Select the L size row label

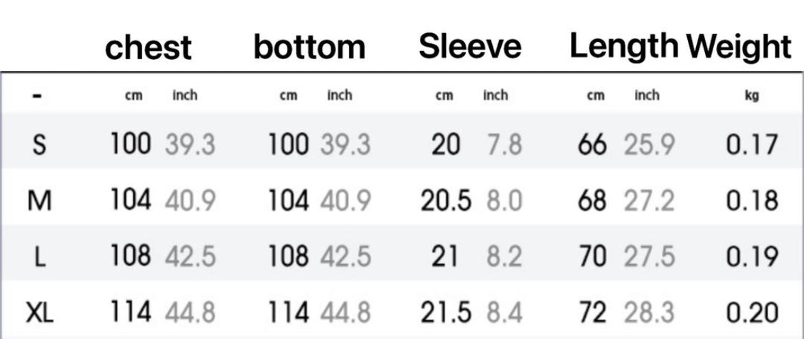point(39,257)
